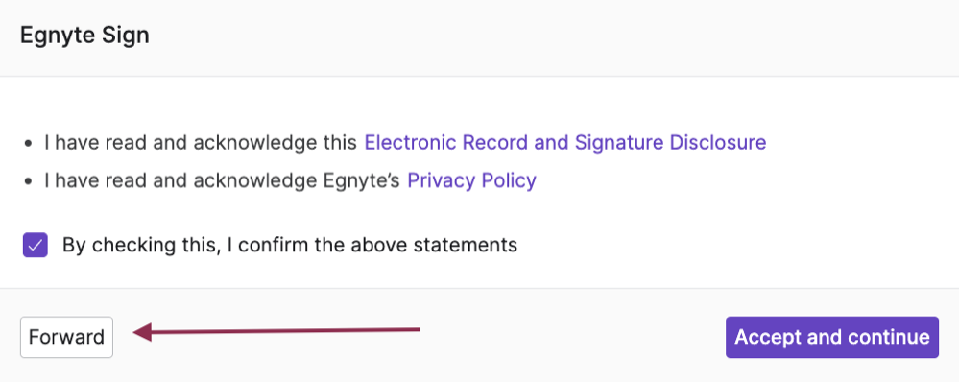Click the arrowhead tip beside the Forward button

(137, 332)
